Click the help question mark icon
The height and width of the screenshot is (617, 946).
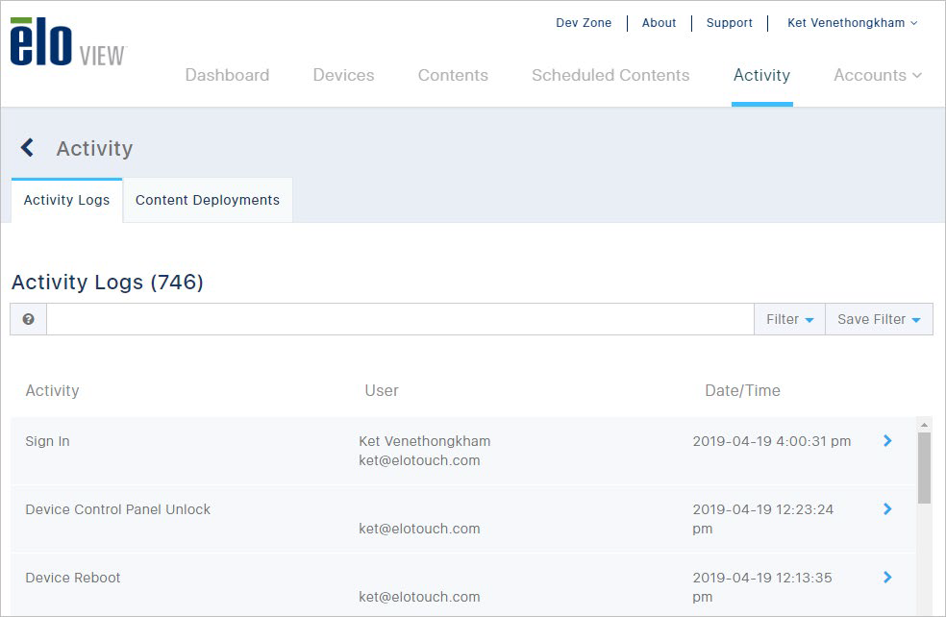point(28,319)
